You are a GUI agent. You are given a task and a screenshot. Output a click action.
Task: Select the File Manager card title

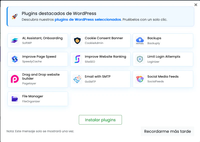tap(33, 96)
